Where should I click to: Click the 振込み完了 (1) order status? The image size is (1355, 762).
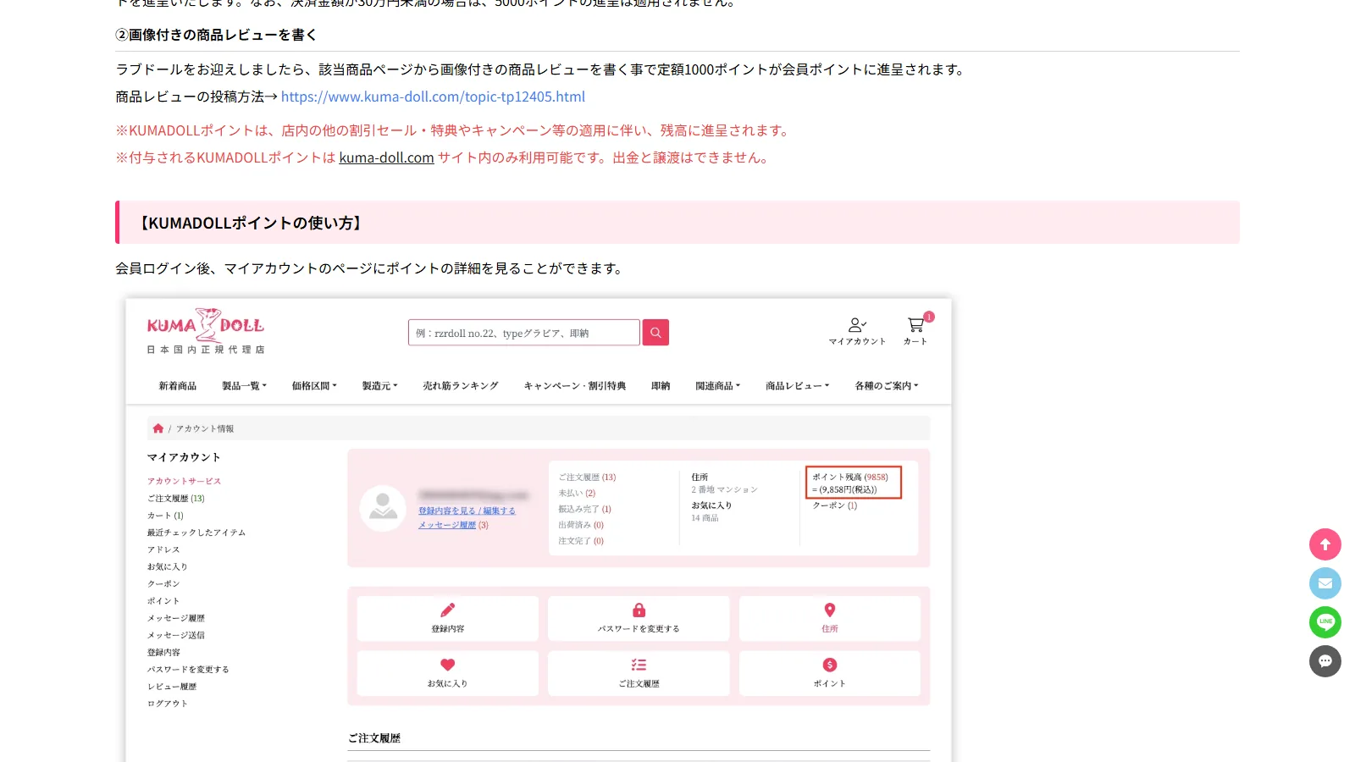[x=584, y=509]
